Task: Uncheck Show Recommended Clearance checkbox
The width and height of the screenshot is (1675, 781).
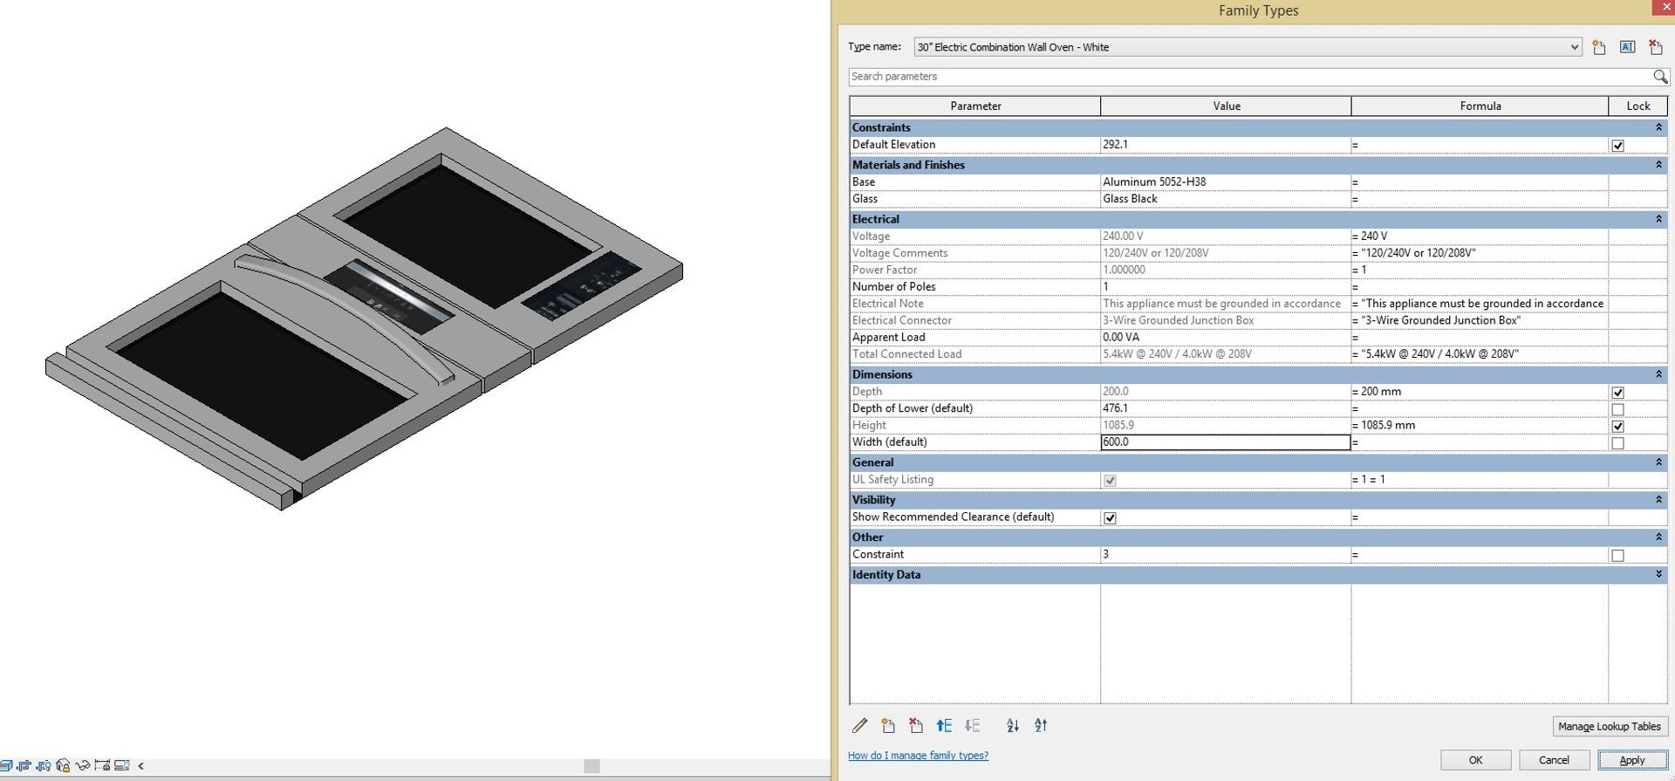Action: 1110,518
